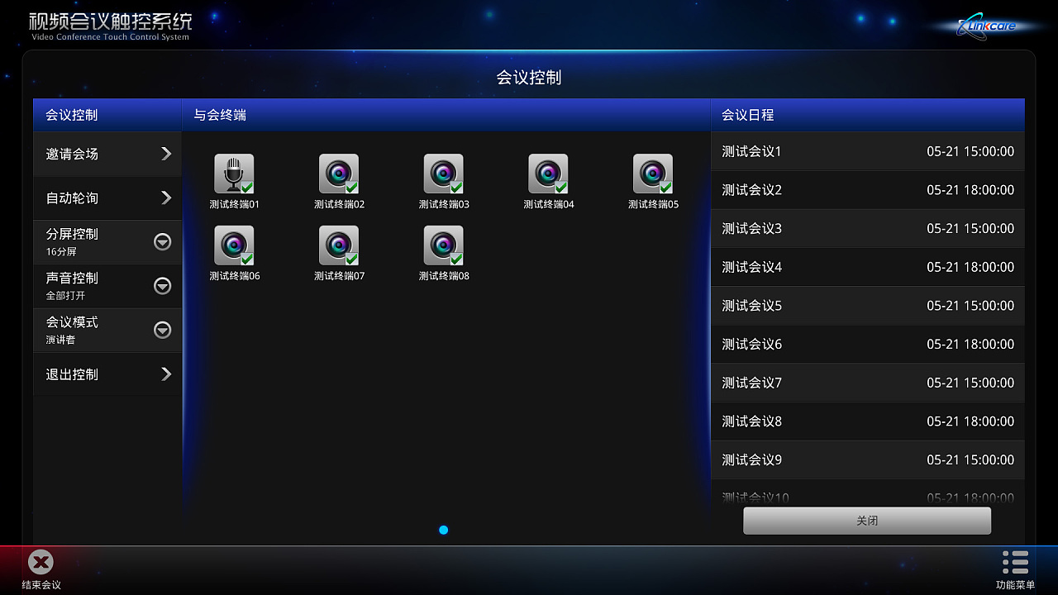The image size is (1058, 595).
Task: Click the 结束会议 end meeting X icon
Action: pos(41,562)
